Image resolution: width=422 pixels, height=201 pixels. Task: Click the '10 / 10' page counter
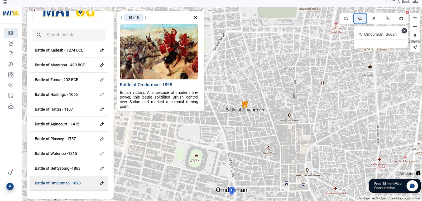[x=133, y=18]
